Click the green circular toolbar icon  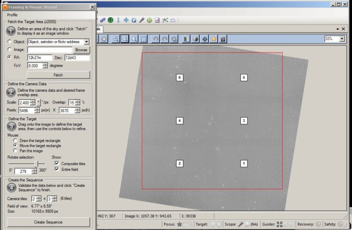(x=110, y=20)
